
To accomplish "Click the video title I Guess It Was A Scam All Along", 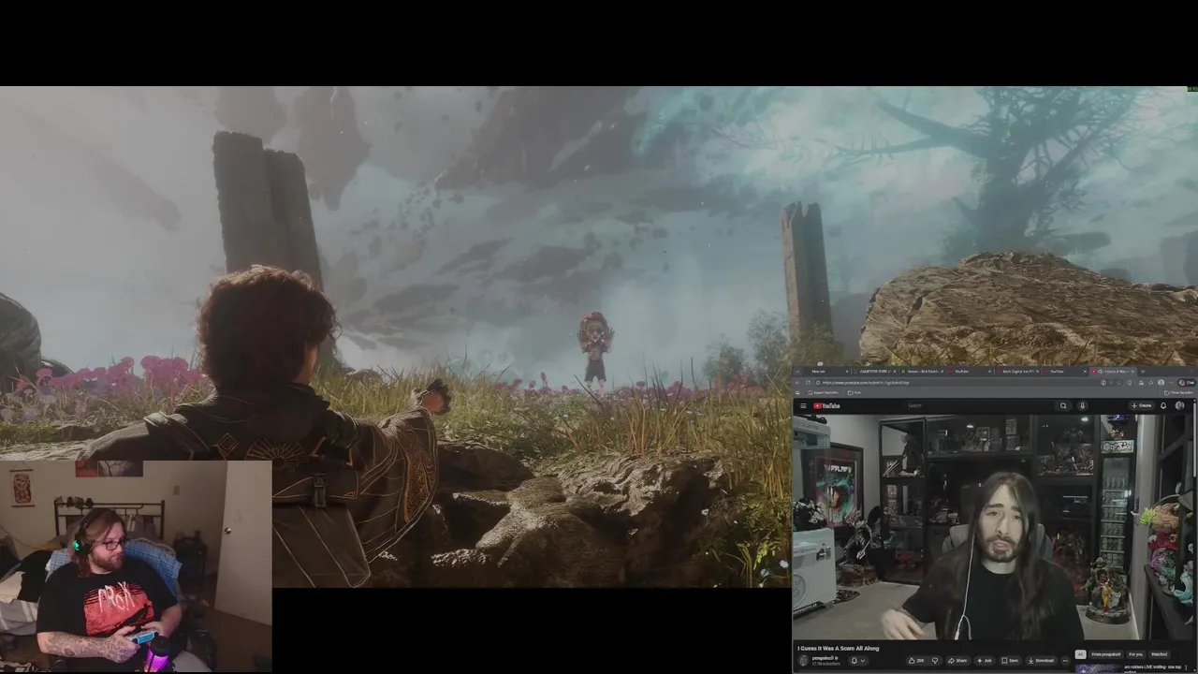I will (838, 648).
